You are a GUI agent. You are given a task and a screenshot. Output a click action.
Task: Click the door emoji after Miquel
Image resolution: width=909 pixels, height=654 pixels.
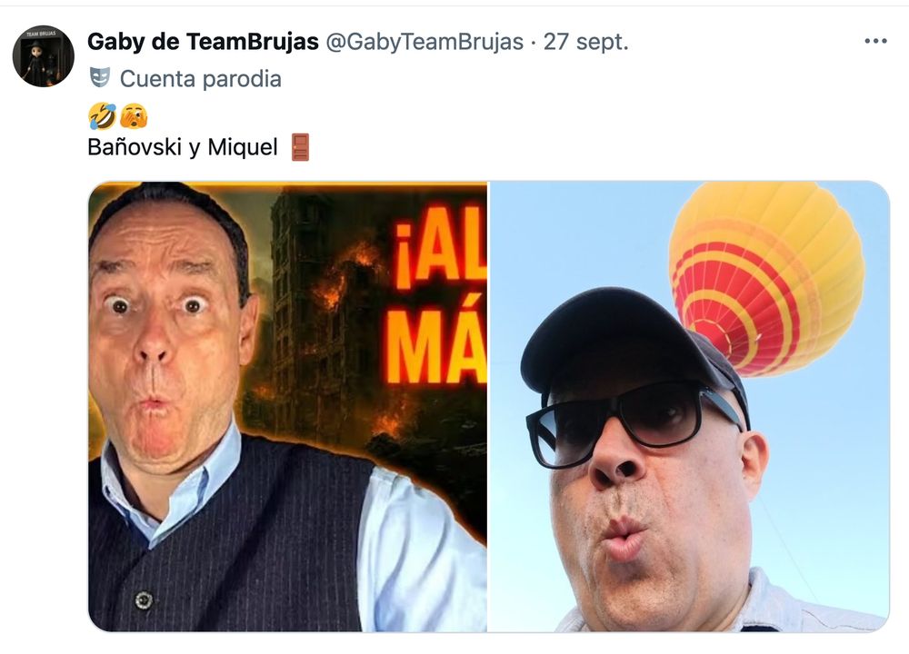(300, 147)
